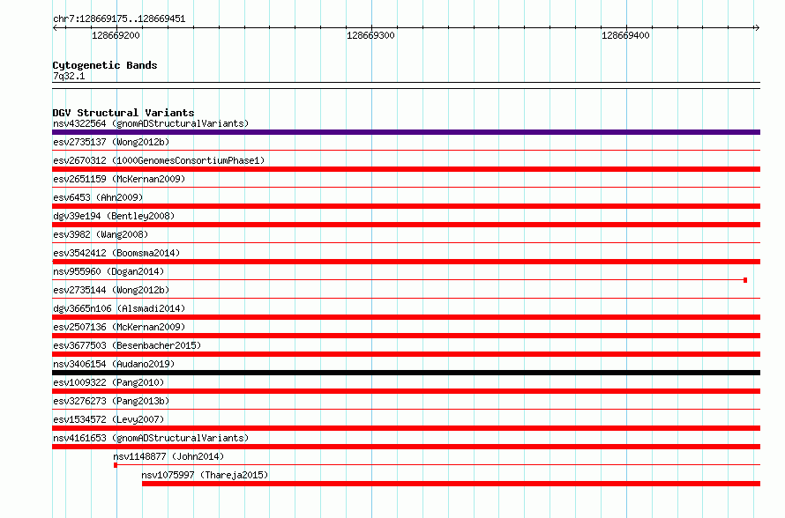The height and width of the screenshot is (518, 785).
Task: Select the purple nsv4322564 variant bar
Action: pyautogui.click(x=406, y=132)
